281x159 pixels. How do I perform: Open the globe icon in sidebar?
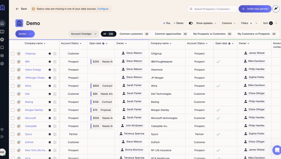pos(2,40)
